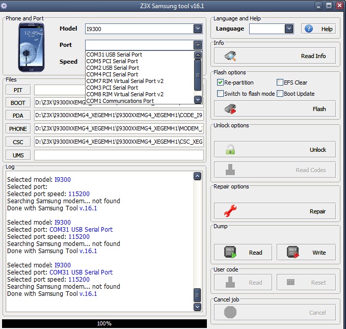Click the blue question mark Help icon
This screenshot has width=346, height=329.
coord(309,29)
